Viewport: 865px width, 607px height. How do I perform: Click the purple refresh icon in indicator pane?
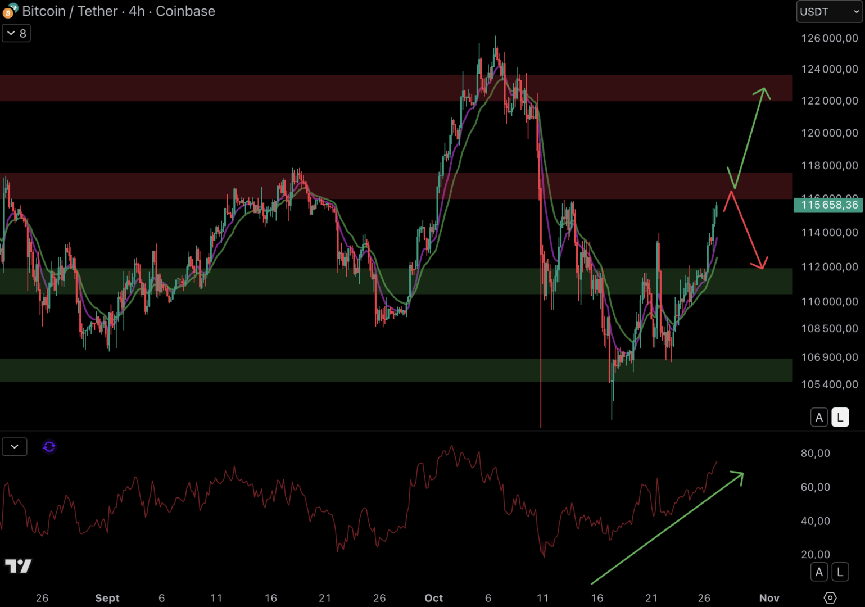click(49, 447)
